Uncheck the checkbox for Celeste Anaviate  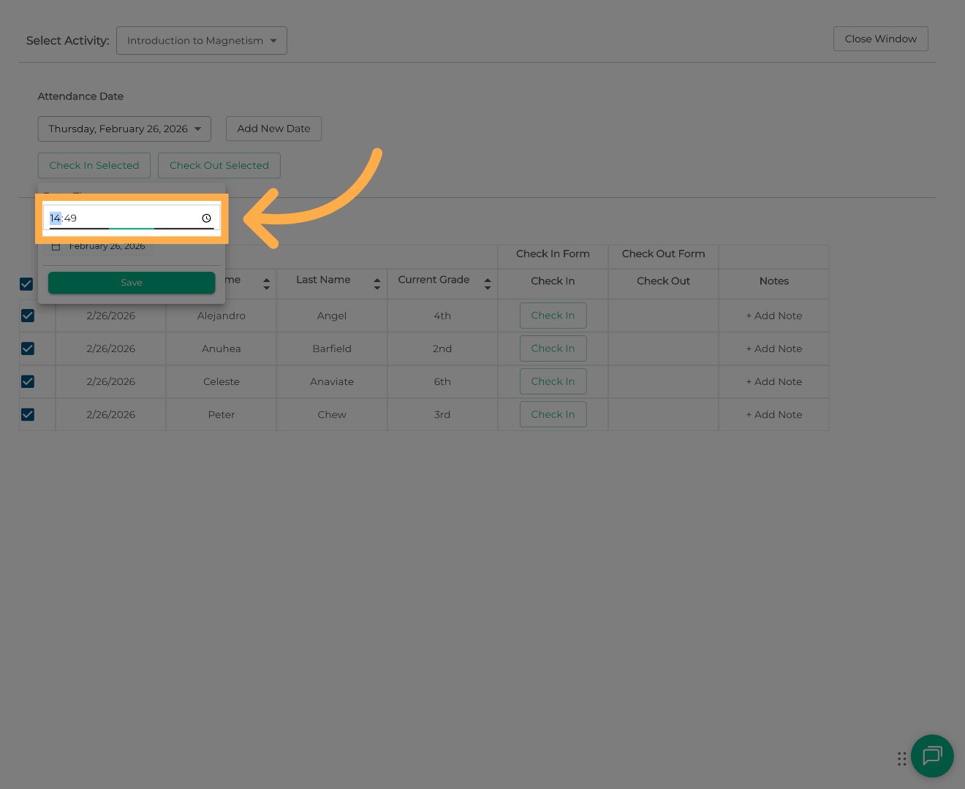coord(28,381)
